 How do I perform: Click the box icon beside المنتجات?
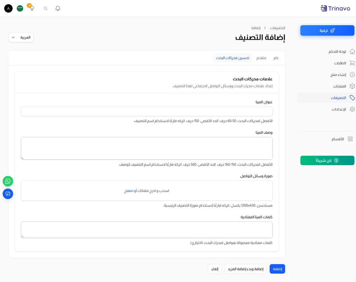352,86
